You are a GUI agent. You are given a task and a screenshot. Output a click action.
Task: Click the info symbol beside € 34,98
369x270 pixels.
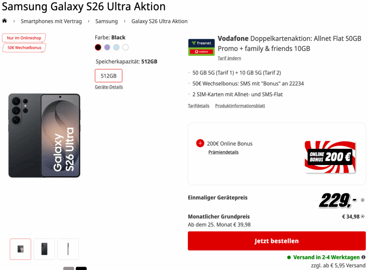tap(363, 216)
